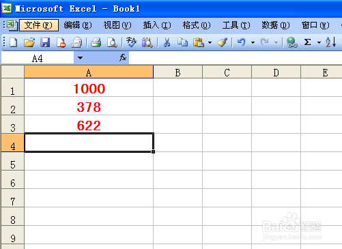The image size is (342, 249).
Task: Click the fx Insert Function button
Action: pos(123,58)
